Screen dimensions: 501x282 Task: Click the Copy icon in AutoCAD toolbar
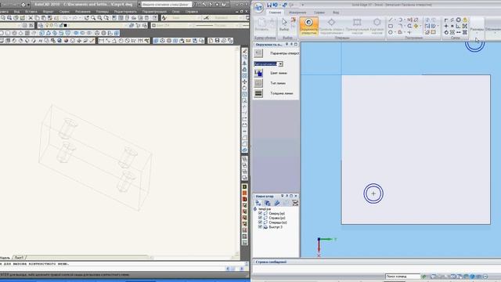click(37, 18)
